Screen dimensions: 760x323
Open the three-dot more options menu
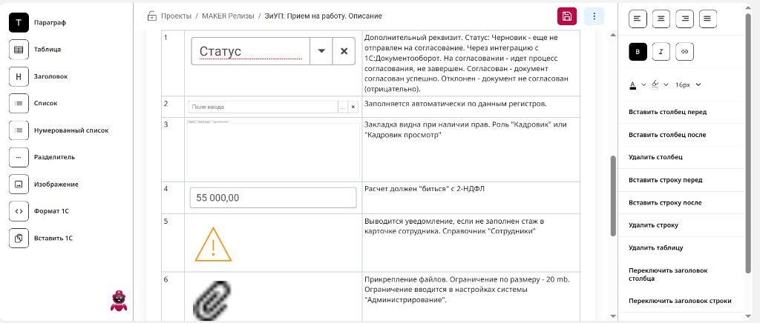pos(594,16)
